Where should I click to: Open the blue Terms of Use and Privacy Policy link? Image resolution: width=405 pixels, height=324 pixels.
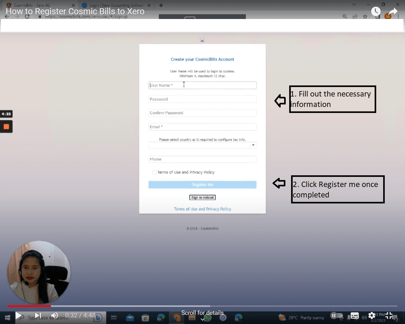click(202, 209)
